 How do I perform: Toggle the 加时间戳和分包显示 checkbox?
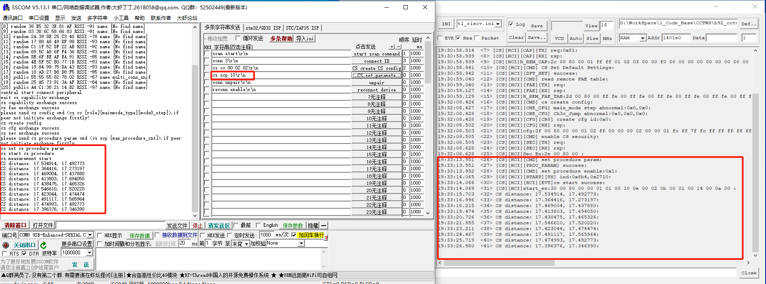pos(100,244)
